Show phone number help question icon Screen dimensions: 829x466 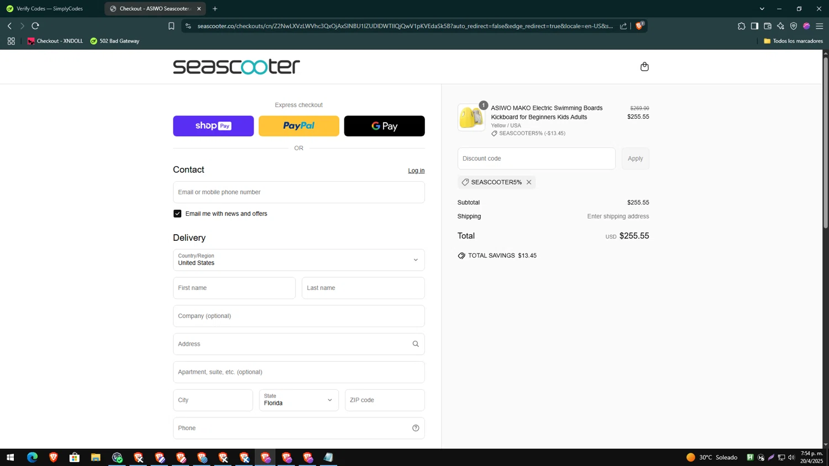(416, 428)
